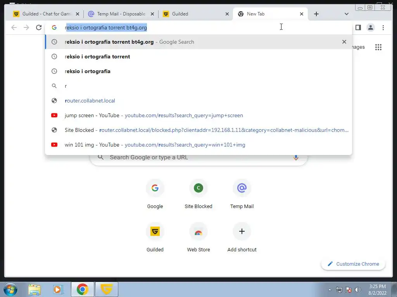397x297 pixels.
Task: Open 'Site Blocked' blocked.php suggestion
Action: (x=198, y=130)
